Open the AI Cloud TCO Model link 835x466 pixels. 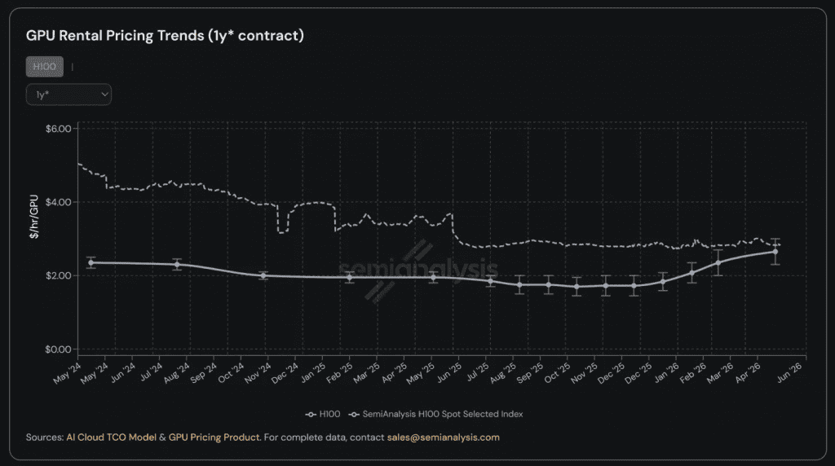(x=111, y=437)
